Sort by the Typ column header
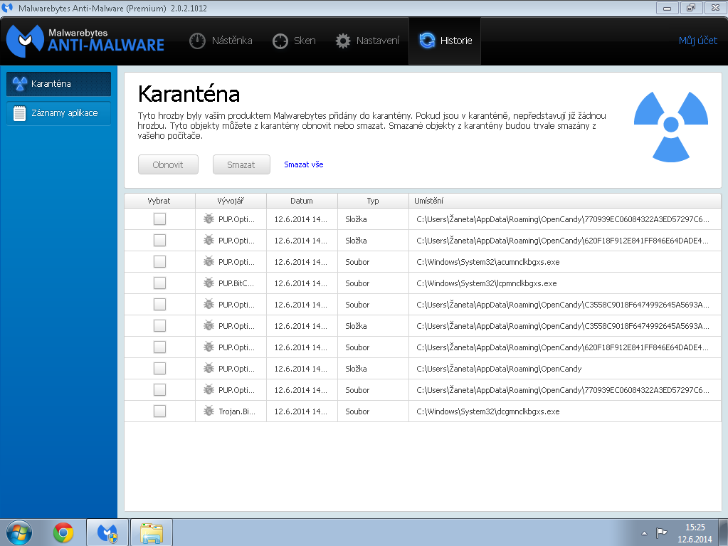Image resolution: width=728 pixels, height=546 pixels. [373, 201]
